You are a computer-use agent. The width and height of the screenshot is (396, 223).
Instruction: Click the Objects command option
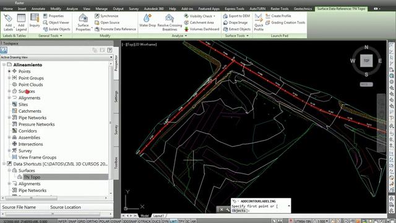pyautogui.click(x=239, y=211)
